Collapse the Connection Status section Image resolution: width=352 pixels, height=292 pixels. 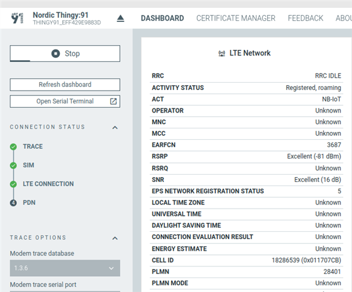click(115, 127)
